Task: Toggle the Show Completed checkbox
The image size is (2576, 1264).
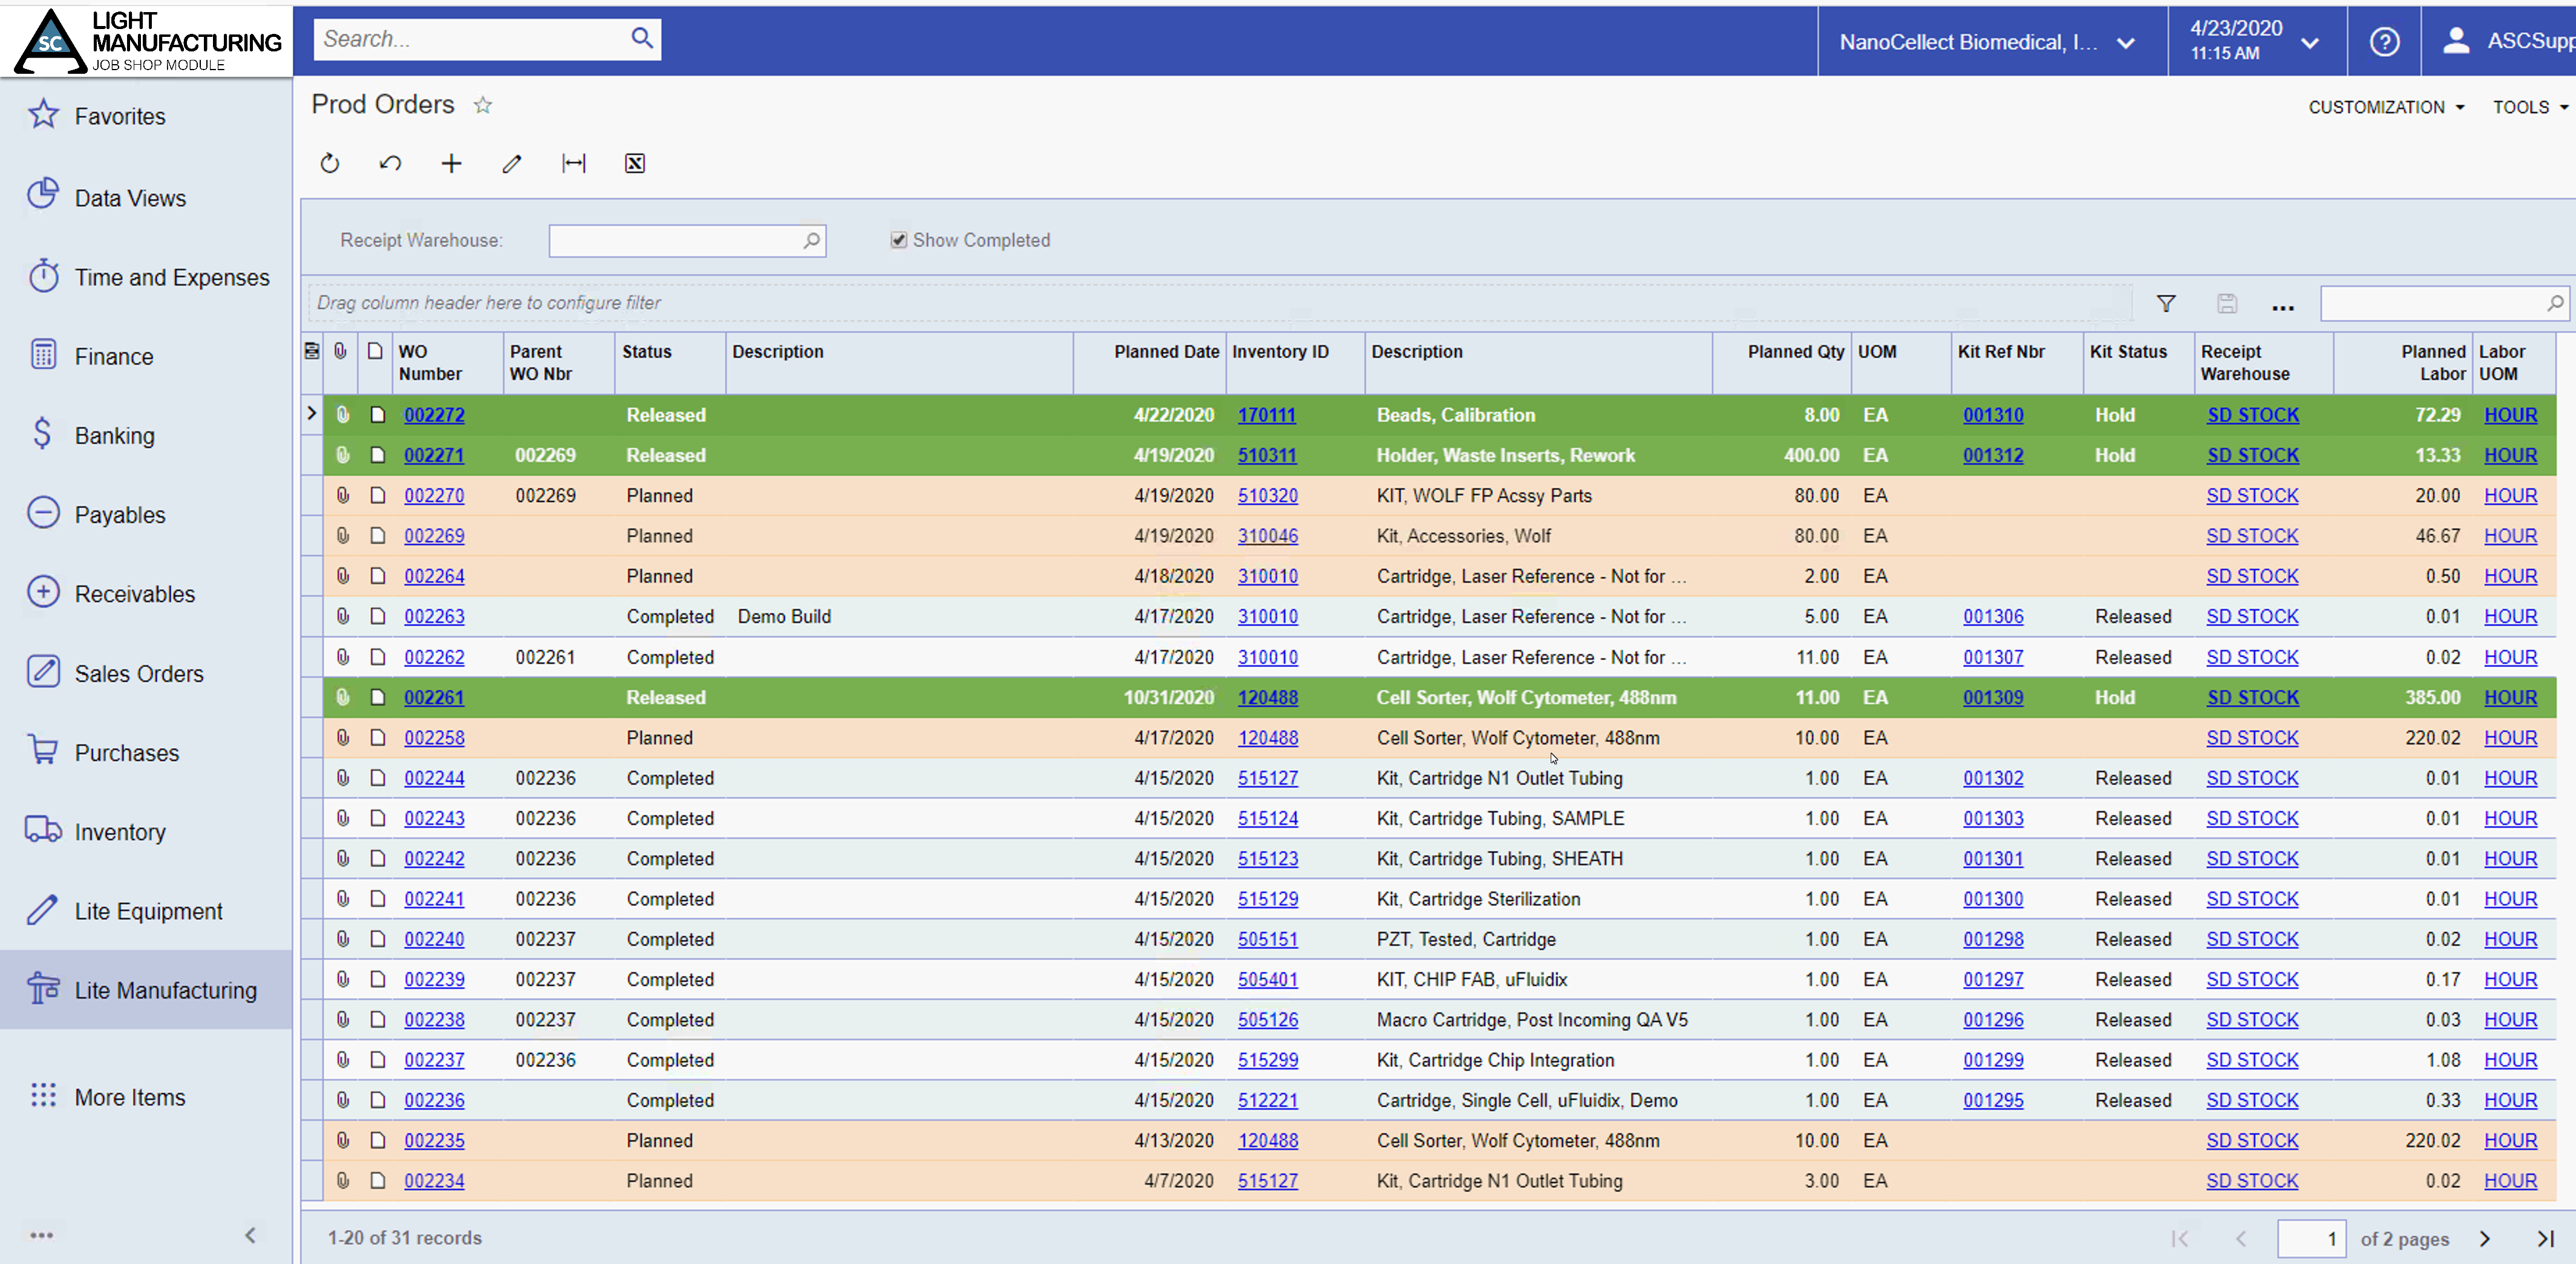Action: pos(898,240)
